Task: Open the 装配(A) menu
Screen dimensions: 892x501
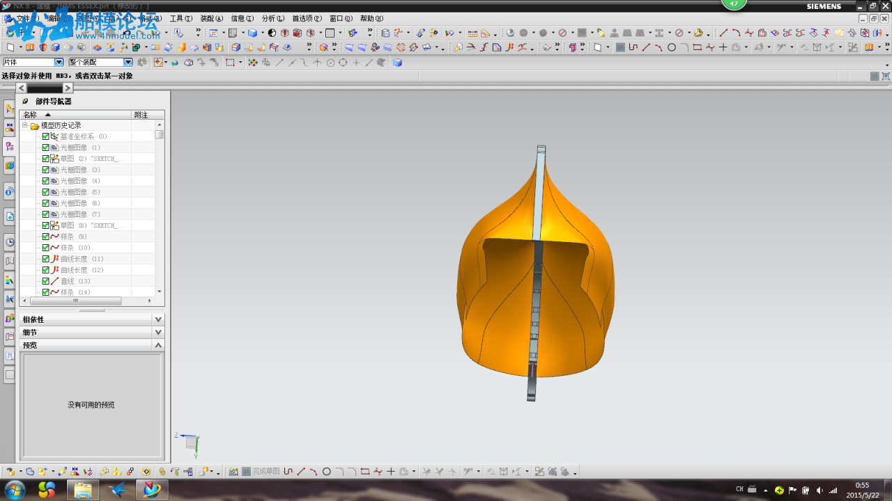Action: (212, 19)
